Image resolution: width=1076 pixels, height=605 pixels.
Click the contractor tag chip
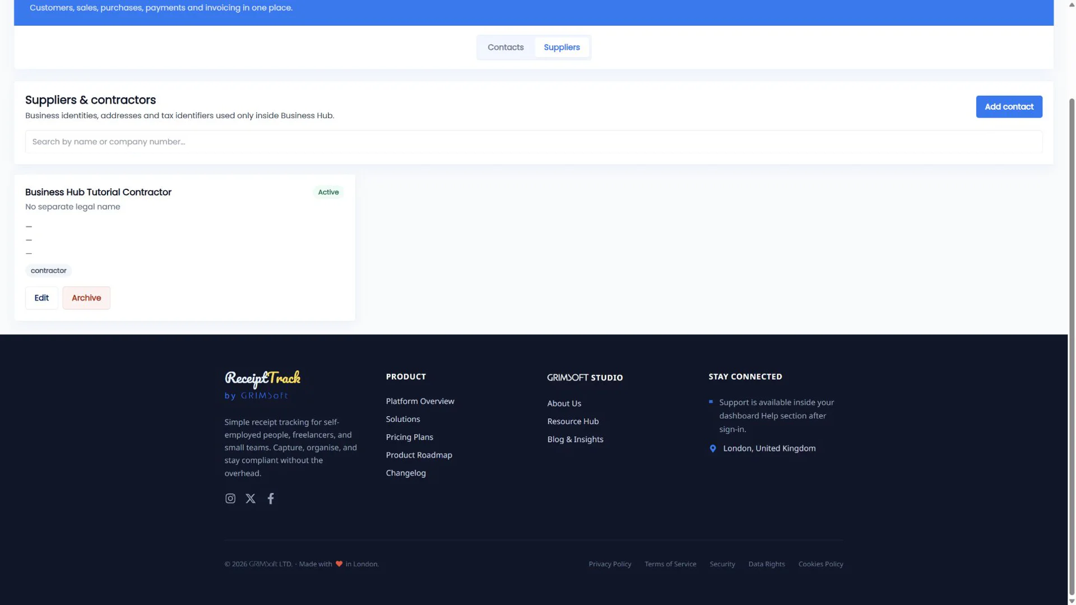click(x=49, y=271)
